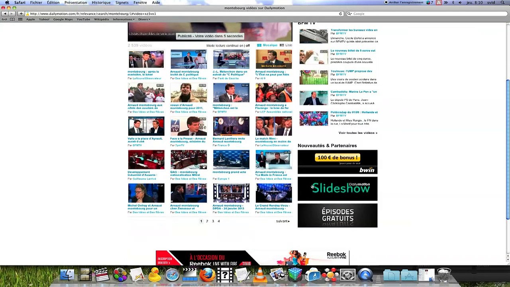Screen dimensions: 510x287
Task: Open the volume control in the menu bar
Action: [x=460, y=2]
